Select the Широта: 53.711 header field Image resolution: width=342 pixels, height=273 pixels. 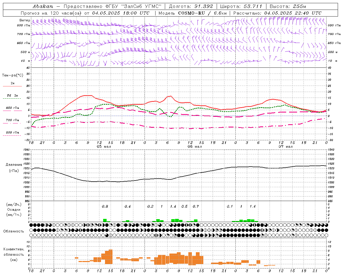pyautogui.click(x=241, y=6)
